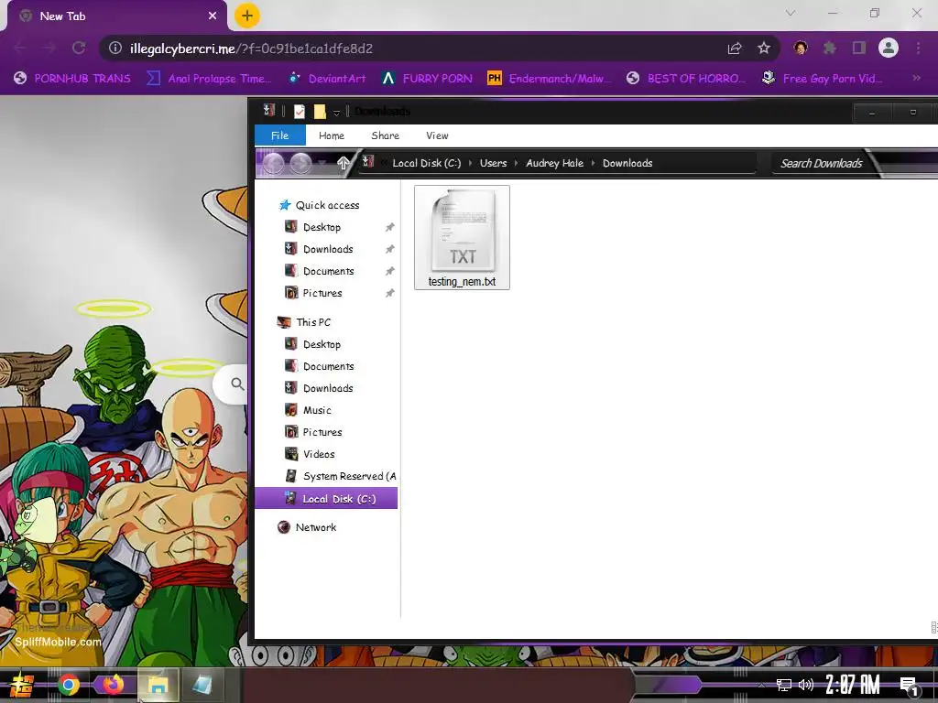Open the blue cube app on the taskbar
Screen dimensions: 938x703
(201, 685)
